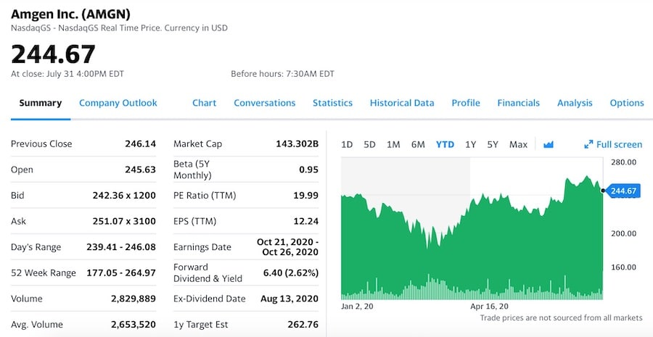Select the 5D chart range
Viewport: 653px width, 337px height.
point(369,144)
